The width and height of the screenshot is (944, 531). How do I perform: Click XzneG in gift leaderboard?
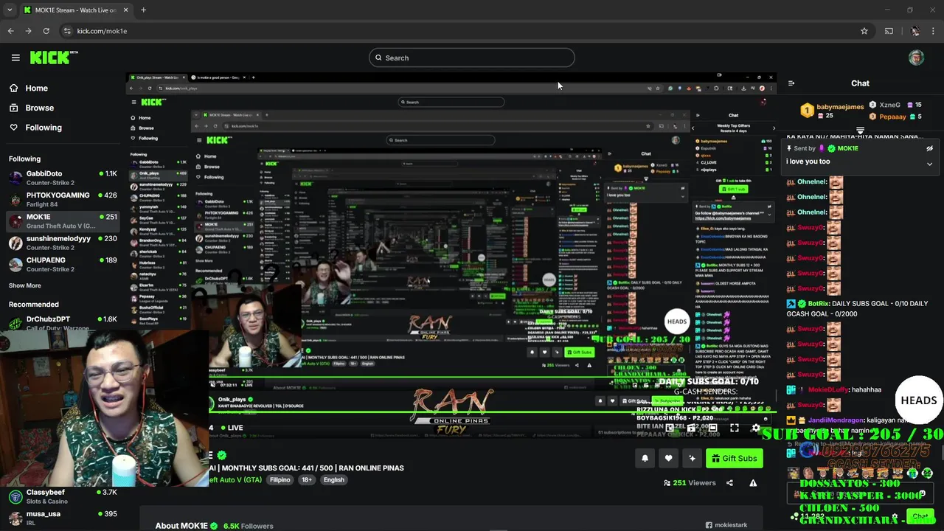coord(895,105)
